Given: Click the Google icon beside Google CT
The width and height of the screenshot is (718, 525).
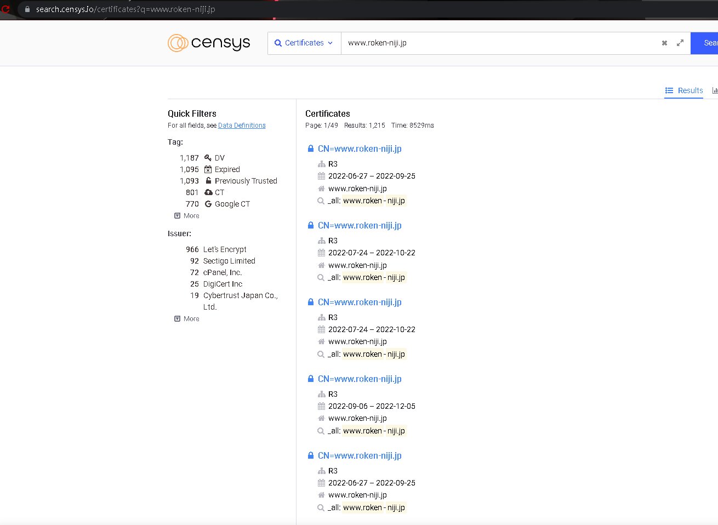Looking at the screenshot, I should click(208, 204).
